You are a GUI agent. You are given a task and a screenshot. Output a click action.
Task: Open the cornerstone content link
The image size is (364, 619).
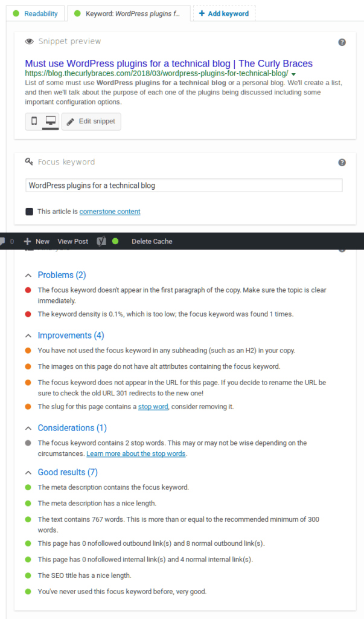110,212
